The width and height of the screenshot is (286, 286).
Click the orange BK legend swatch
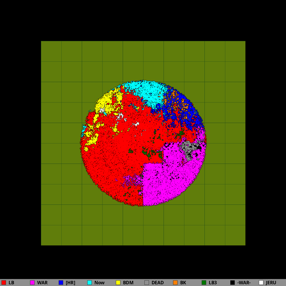click(x=175, y=283)
